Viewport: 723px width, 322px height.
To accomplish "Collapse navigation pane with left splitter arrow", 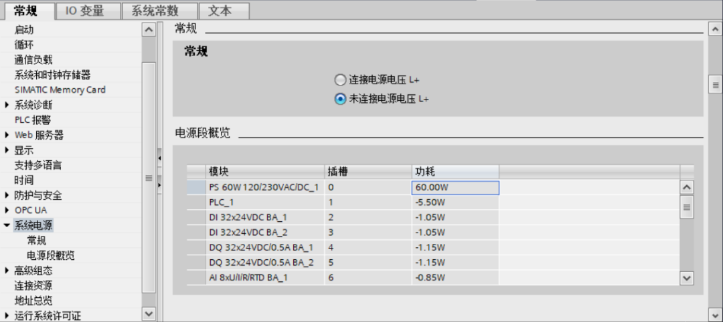I will (159, 158).
